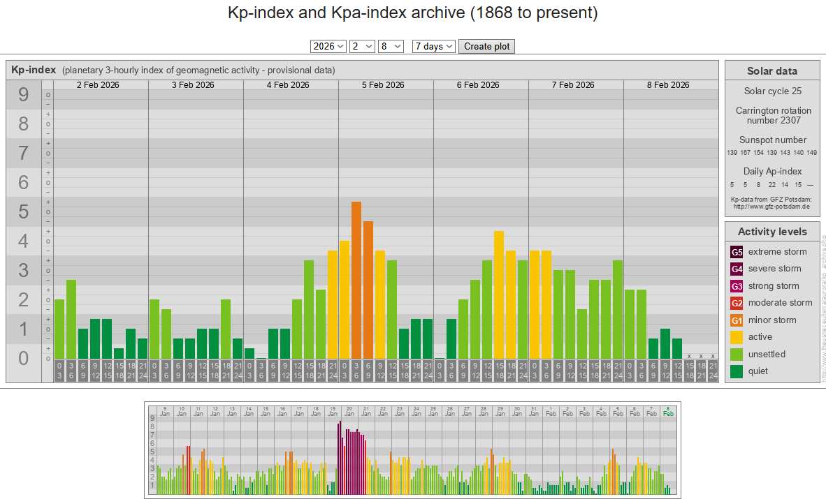This screenshot has width=826, height=499.
Task: Click the light green unsettled swatch
Action: point(737,355)
